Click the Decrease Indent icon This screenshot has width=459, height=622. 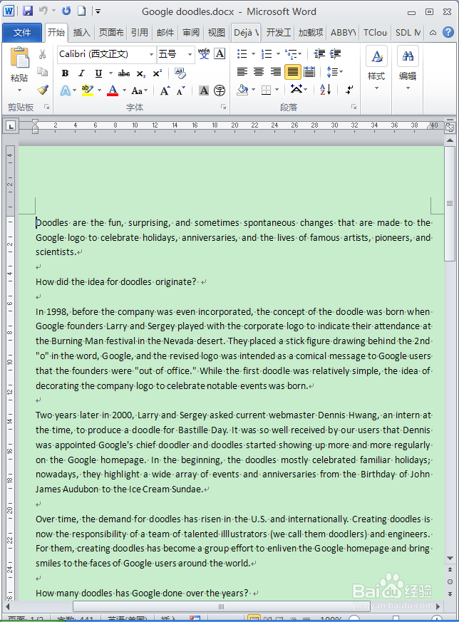pyautogui.click(x=319, y=53)
